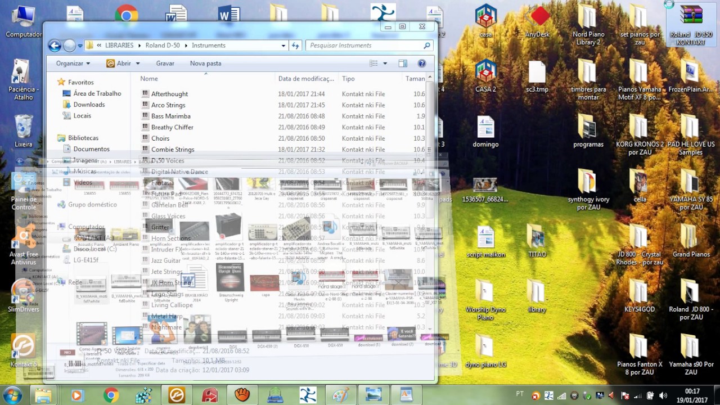Click the Explorer forward arrow button
This screenshot has width=720, height=405.
click(69, 46)
